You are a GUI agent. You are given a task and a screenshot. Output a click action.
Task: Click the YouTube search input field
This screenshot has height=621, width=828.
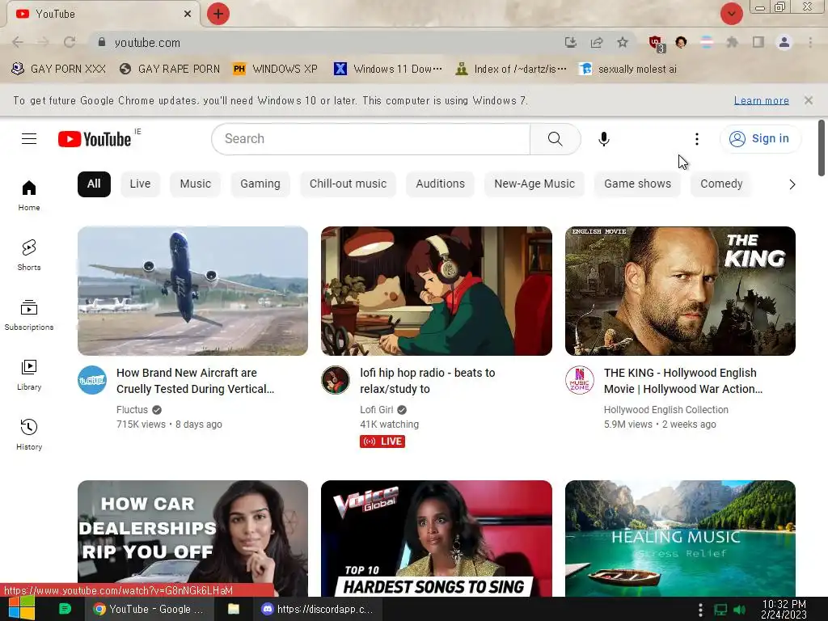[x=370, y=139]
